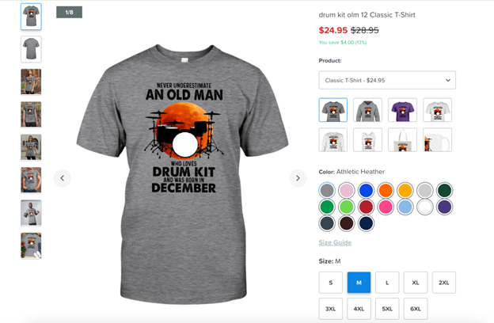Select the hoodie product type icon

tap(367, 110)
